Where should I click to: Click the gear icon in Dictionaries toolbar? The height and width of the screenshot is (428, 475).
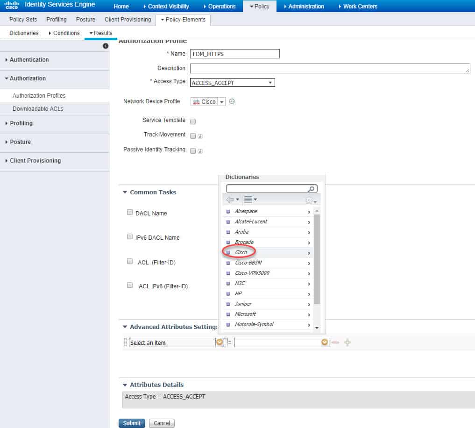[x=309, y=200]
